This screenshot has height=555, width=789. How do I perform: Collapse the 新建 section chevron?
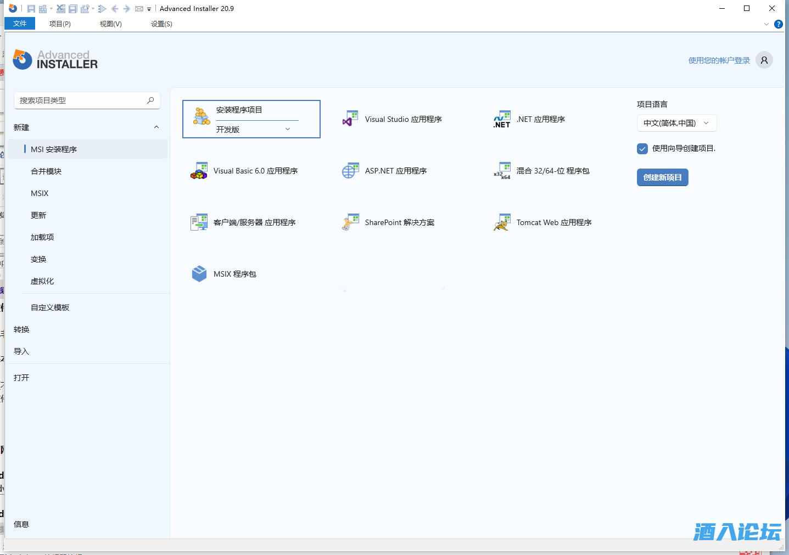click(156, 127)
